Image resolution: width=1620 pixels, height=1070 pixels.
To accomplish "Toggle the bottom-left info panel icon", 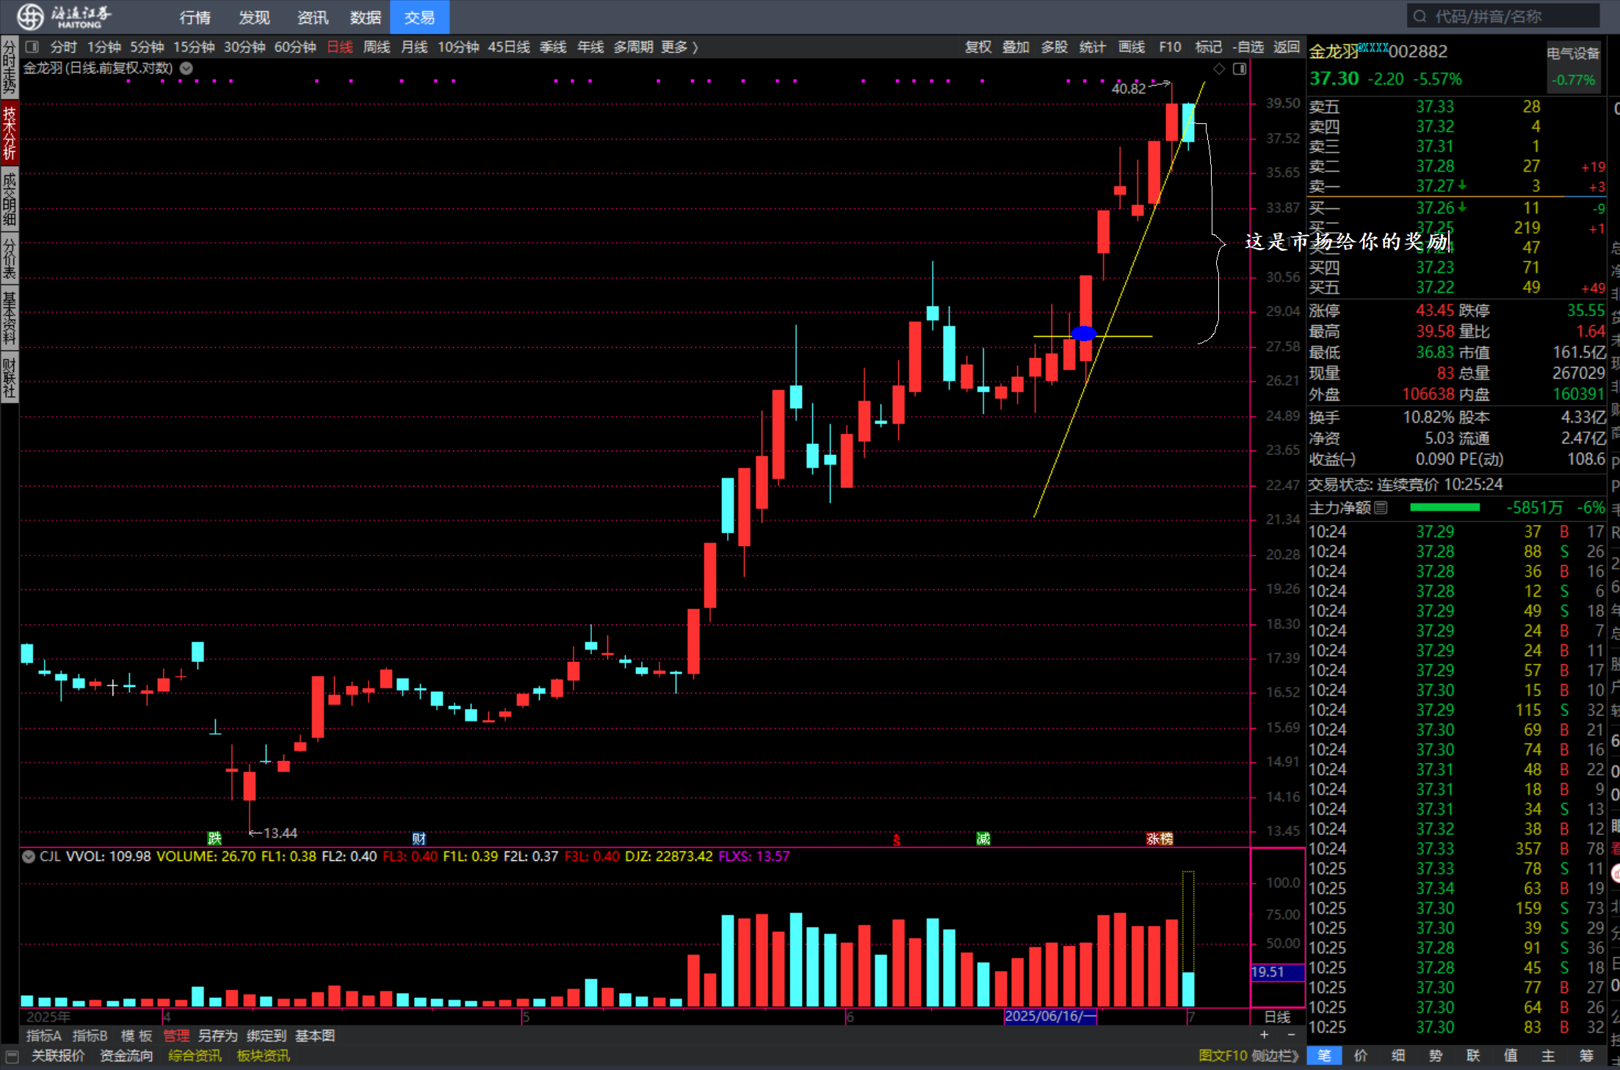I will coord(12,1056).
